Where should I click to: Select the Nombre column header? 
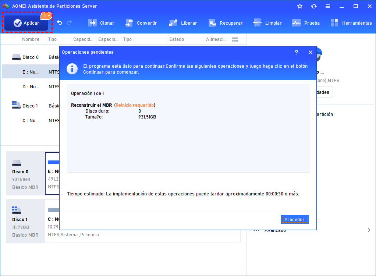31,39
